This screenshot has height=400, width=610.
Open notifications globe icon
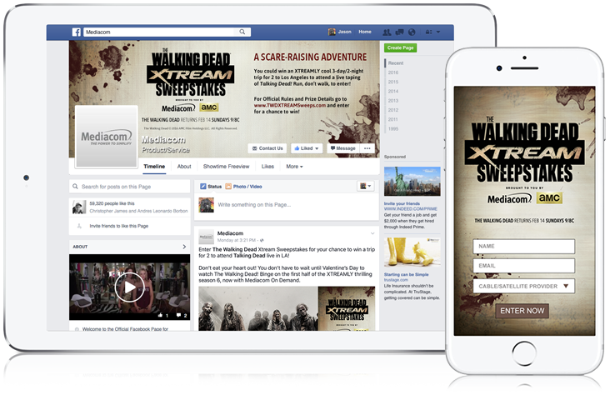tap(412, 32)
